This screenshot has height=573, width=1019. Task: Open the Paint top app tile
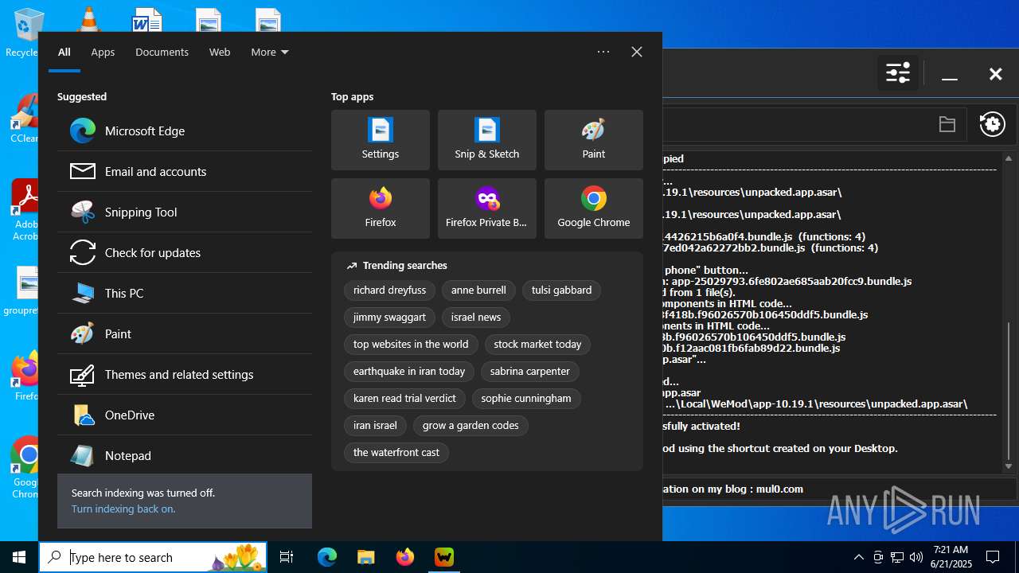click(x=594, y=140)
